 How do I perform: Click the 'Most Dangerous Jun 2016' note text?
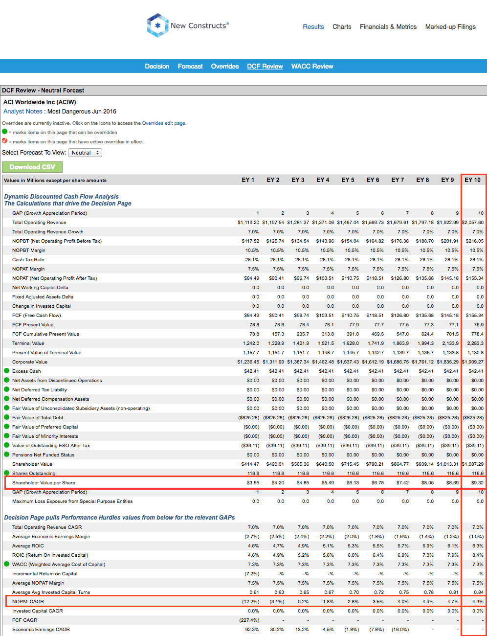click(82, 112)
